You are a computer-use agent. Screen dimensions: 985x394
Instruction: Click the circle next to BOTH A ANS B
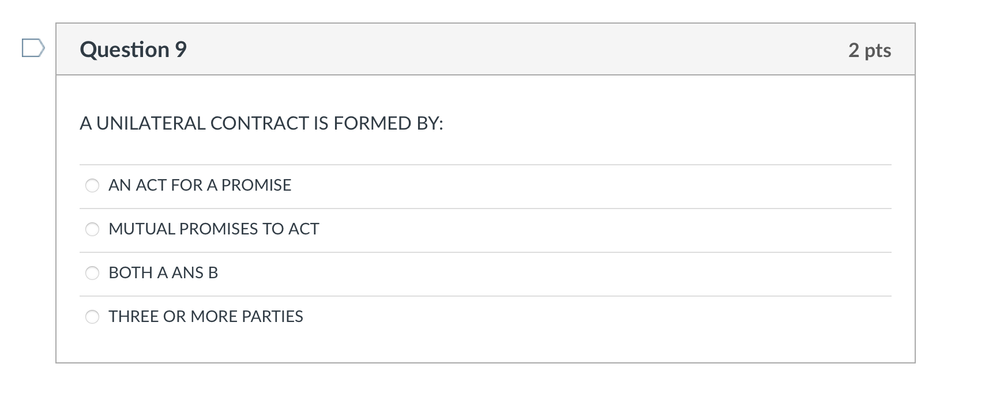pyautogui.click(x=92, y=273)
